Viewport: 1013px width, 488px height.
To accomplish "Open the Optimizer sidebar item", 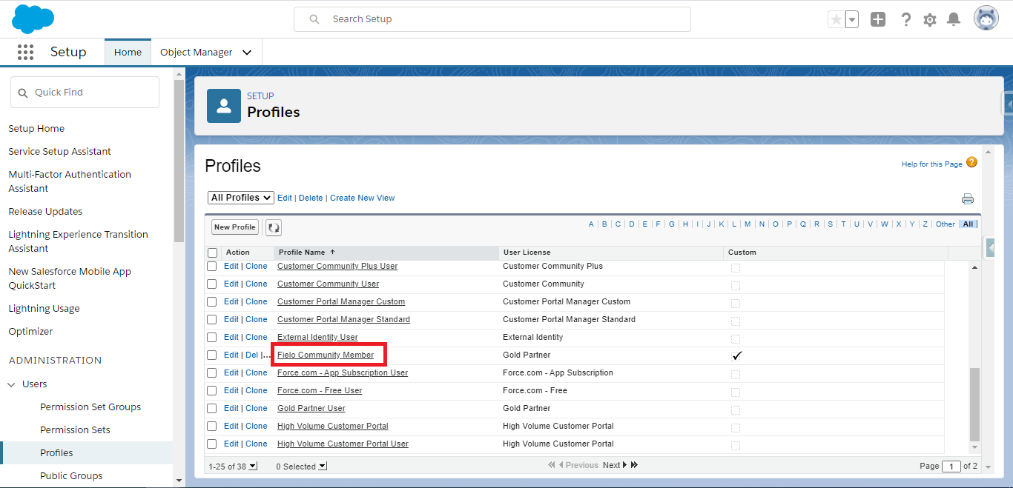I will 30,331.
